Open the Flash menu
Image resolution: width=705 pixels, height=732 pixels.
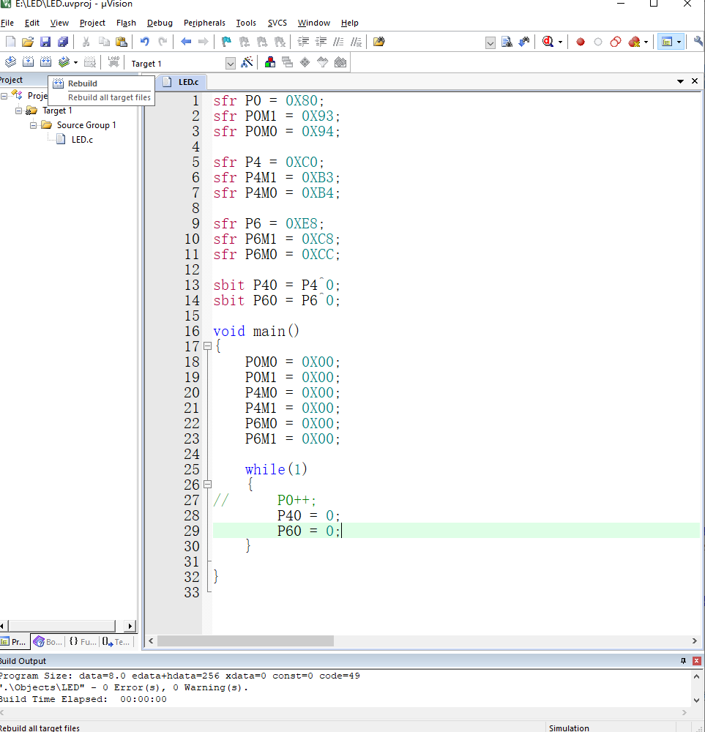click(126, 23)
